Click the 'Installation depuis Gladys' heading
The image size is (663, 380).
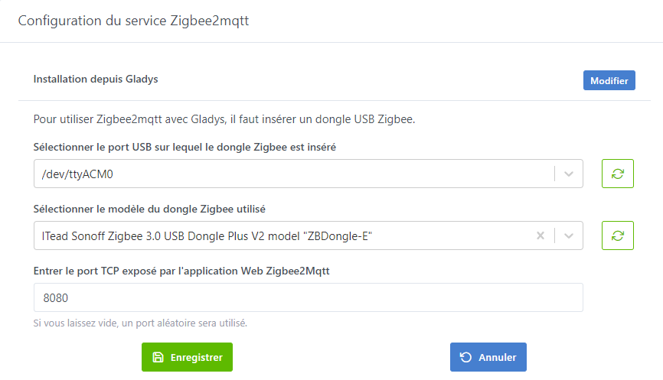[96, 79]
